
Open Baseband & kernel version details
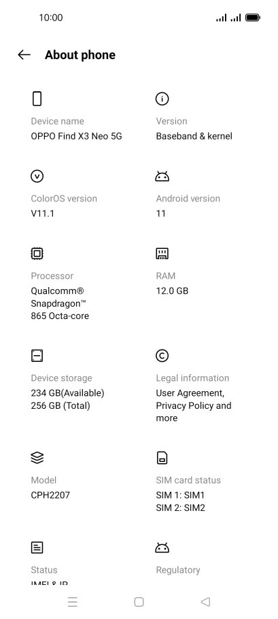click(194, 136)
